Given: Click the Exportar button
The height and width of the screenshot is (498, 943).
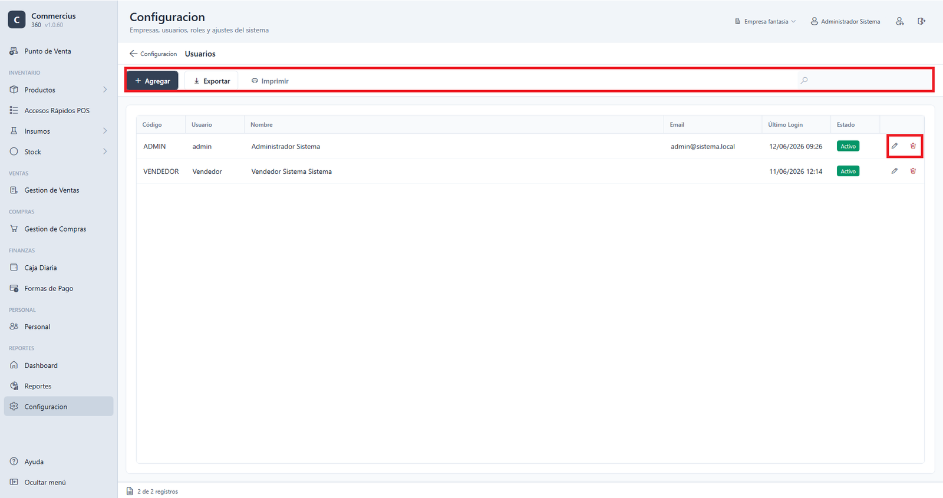Looking at the screenshot, I should pos(212,81).
